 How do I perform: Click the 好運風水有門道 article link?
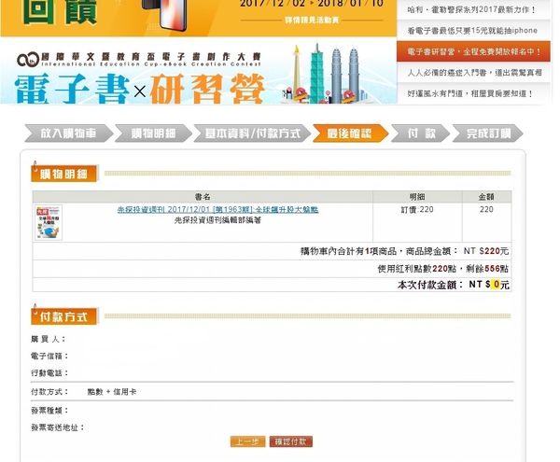[x=470, y=93]
